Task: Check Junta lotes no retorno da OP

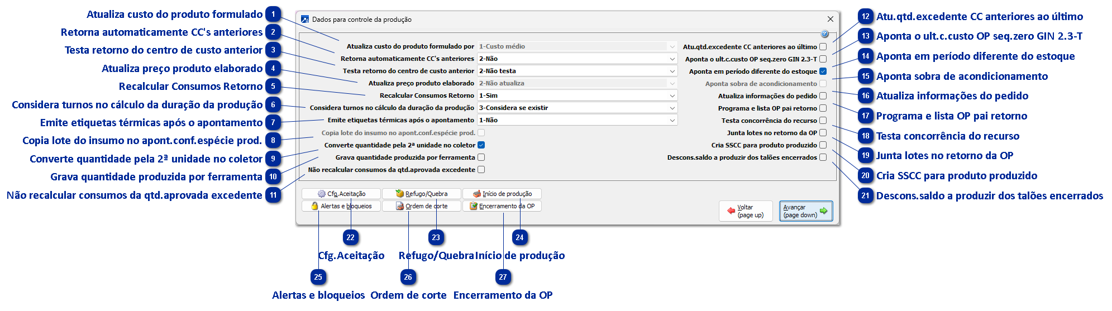Action: [823, 133]
